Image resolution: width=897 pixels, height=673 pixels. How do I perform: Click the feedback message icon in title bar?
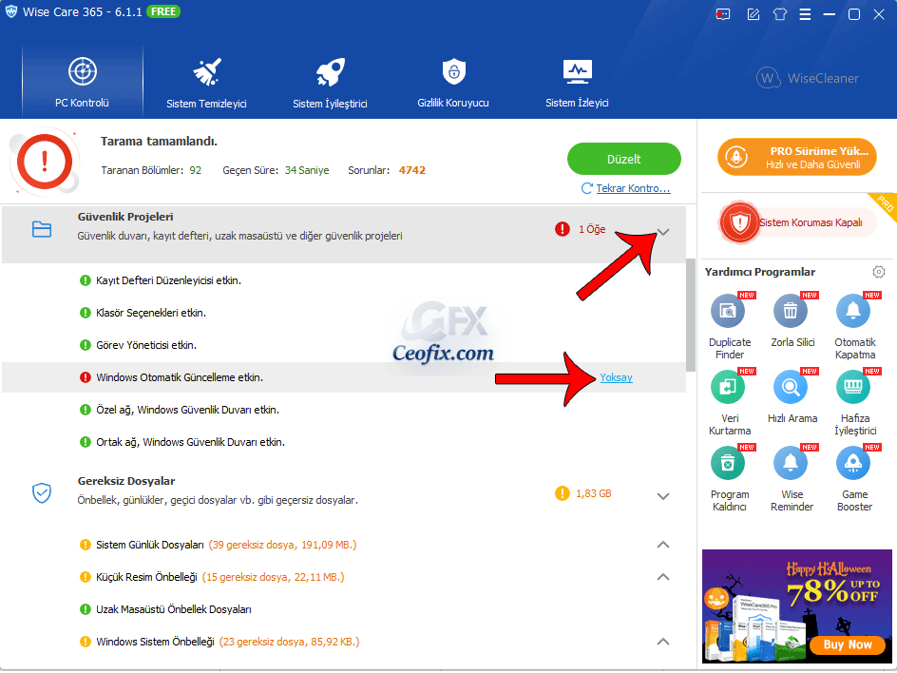point(723,14)
